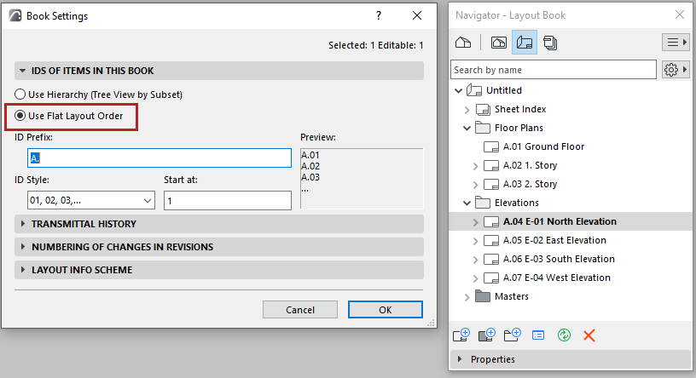Open the layout Settings icon
Image resolution: width=696 pixels, height=378 pixels.
[538, 335]
